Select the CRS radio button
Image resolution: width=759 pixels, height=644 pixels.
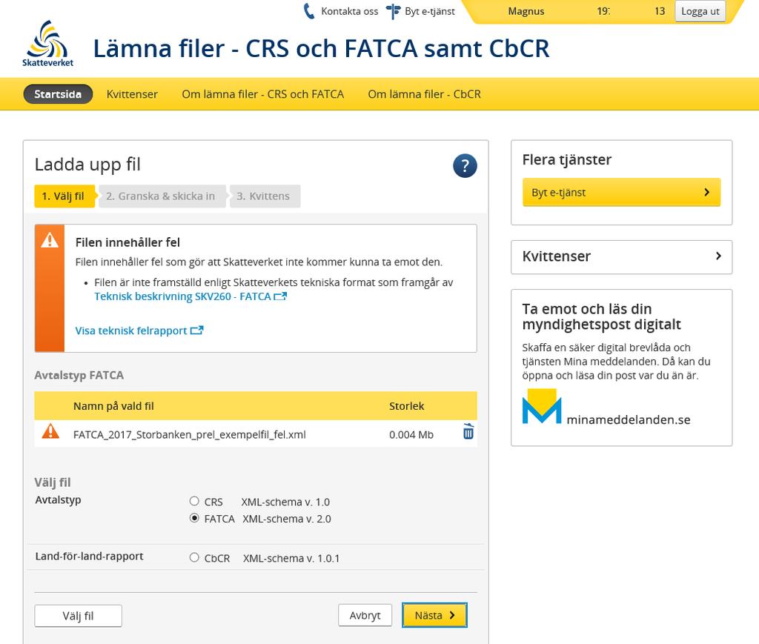pos(194,501)
